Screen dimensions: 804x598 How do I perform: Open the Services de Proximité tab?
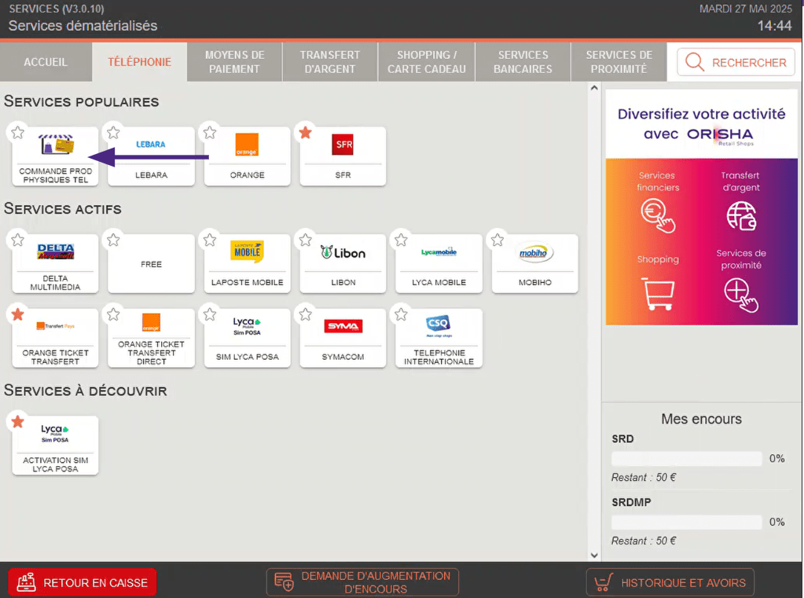tap(619, 62)
